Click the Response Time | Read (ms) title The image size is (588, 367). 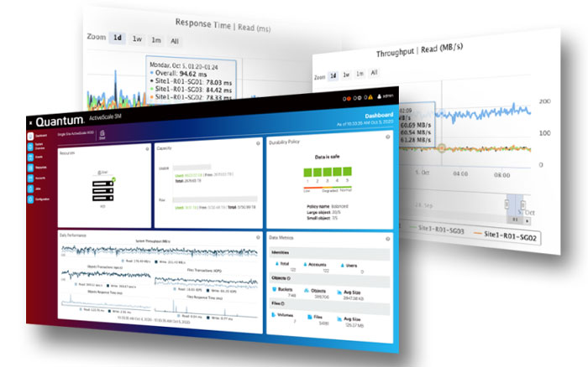tap(223, 25)
